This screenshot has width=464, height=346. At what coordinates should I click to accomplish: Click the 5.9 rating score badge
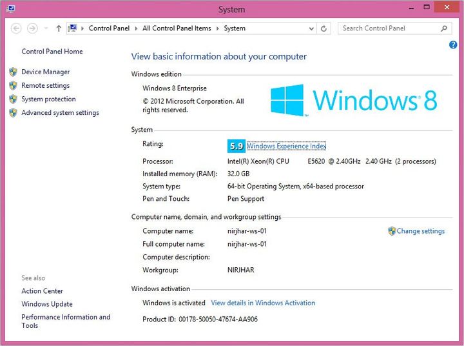[236, 146]
